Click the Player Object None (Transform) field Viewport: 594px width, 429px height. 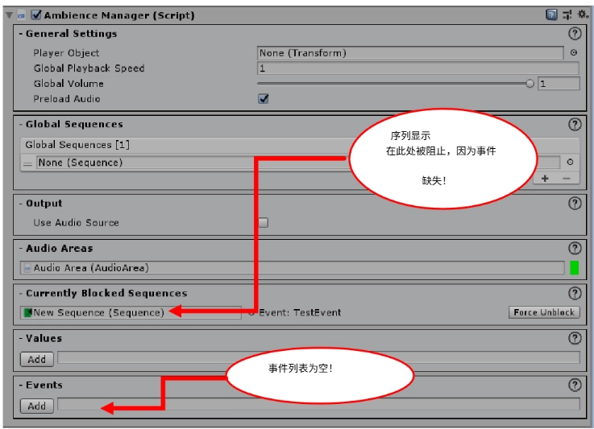coord(410,52)
